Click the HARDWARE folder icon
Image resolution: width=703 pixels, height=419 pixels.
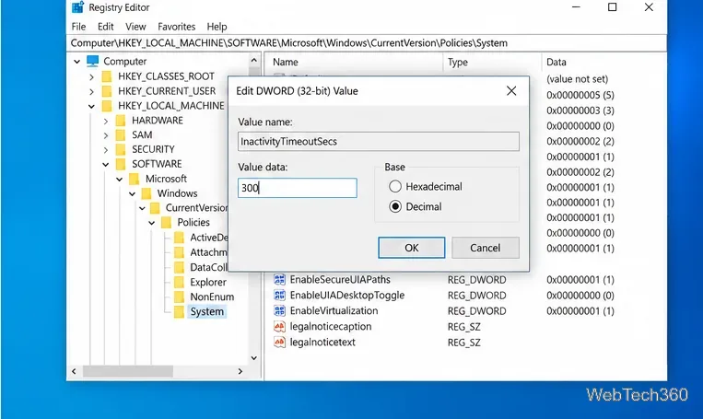[121, 121]
